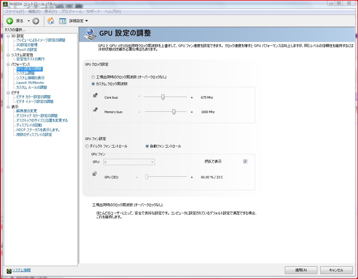Image resolution: width=358 pixels, height=279 pixels.
Task: Collapse the システム安定性 tree node
Action: 8,55
